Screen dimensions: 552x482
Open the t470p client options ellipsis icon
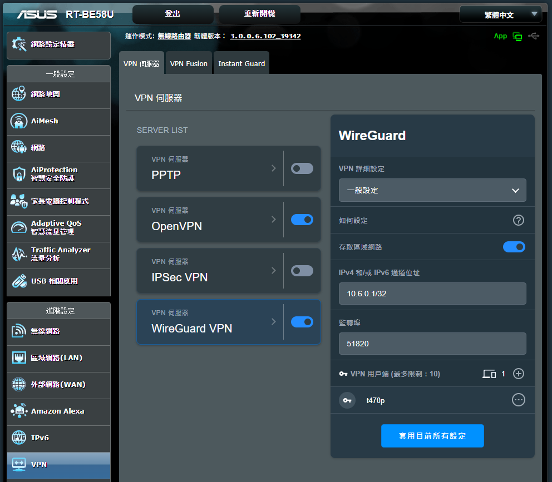coord(518,400)
